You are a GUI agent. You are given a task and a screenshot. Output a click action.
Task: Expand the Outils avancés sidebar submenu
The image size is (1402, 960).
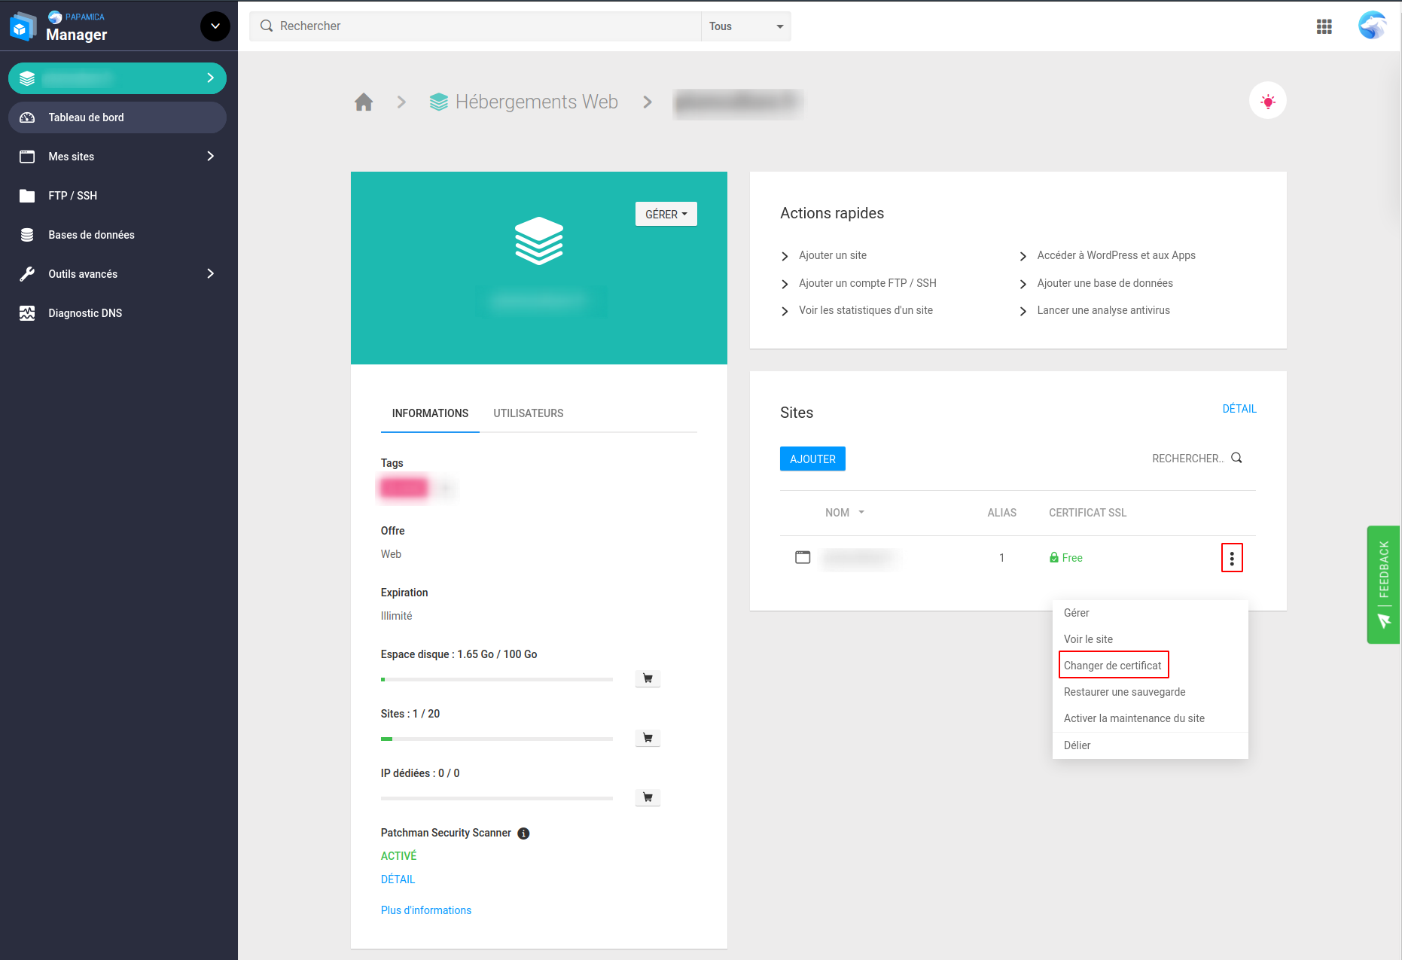coord(210,274)
